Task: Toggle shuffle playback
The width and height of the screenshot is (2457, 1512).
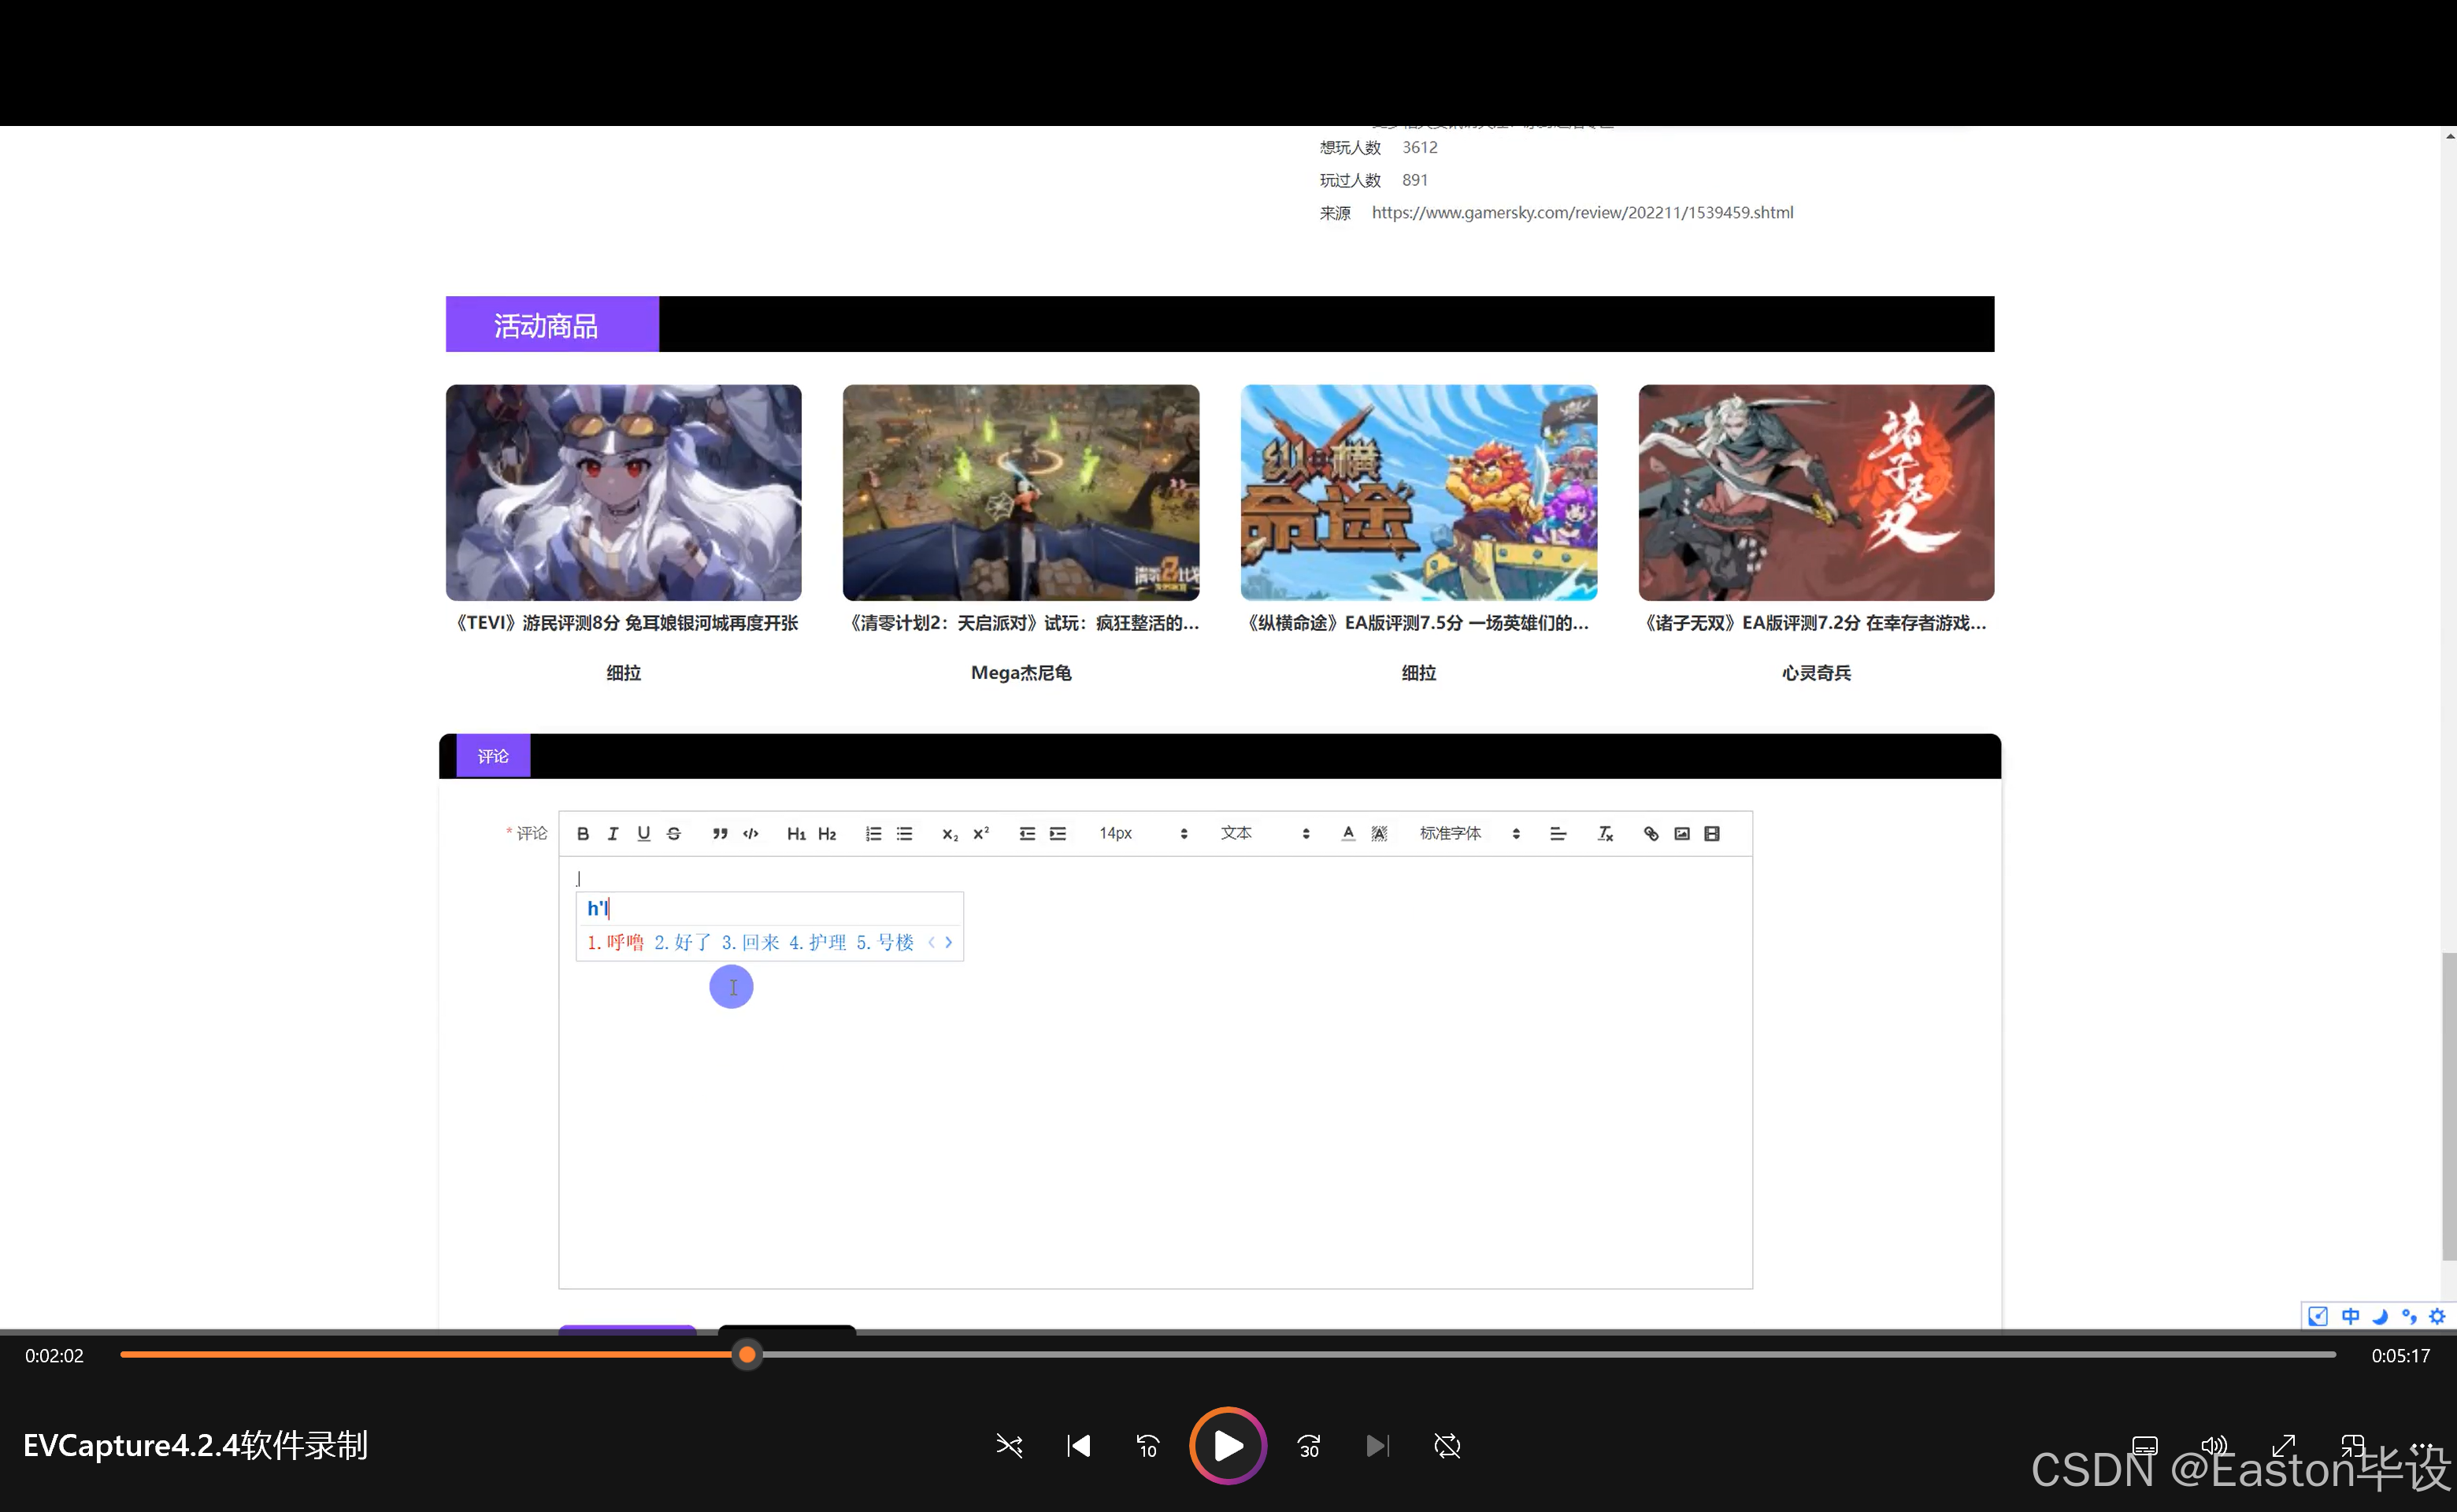Action: coord(1009,1446)
